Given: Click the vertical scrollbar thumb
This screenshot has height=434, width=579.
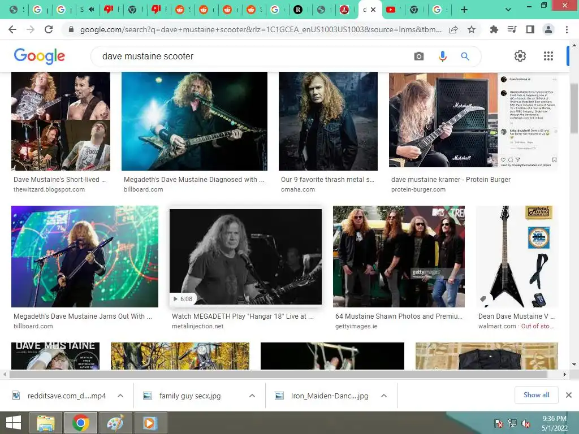Looking at the screenshot, I should [574, 108].
